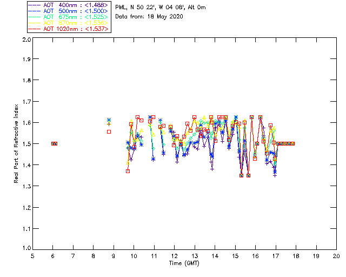Click the y-axis tick label '1.5'

pyautogui.click(x=26, y=144)
